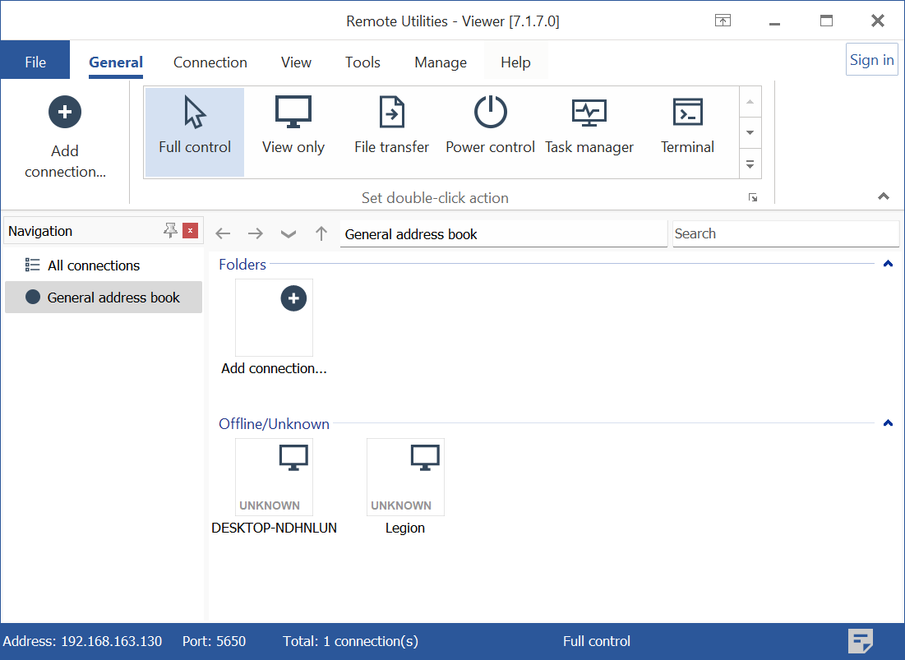905x660 pixels.
Task: Select the Full control connection mode
Action: pos(195,132)
